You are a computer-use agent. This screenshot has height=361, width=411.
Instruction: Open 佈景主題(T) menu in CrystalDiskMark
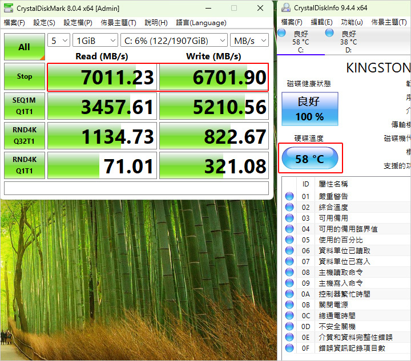click(119, 23)
